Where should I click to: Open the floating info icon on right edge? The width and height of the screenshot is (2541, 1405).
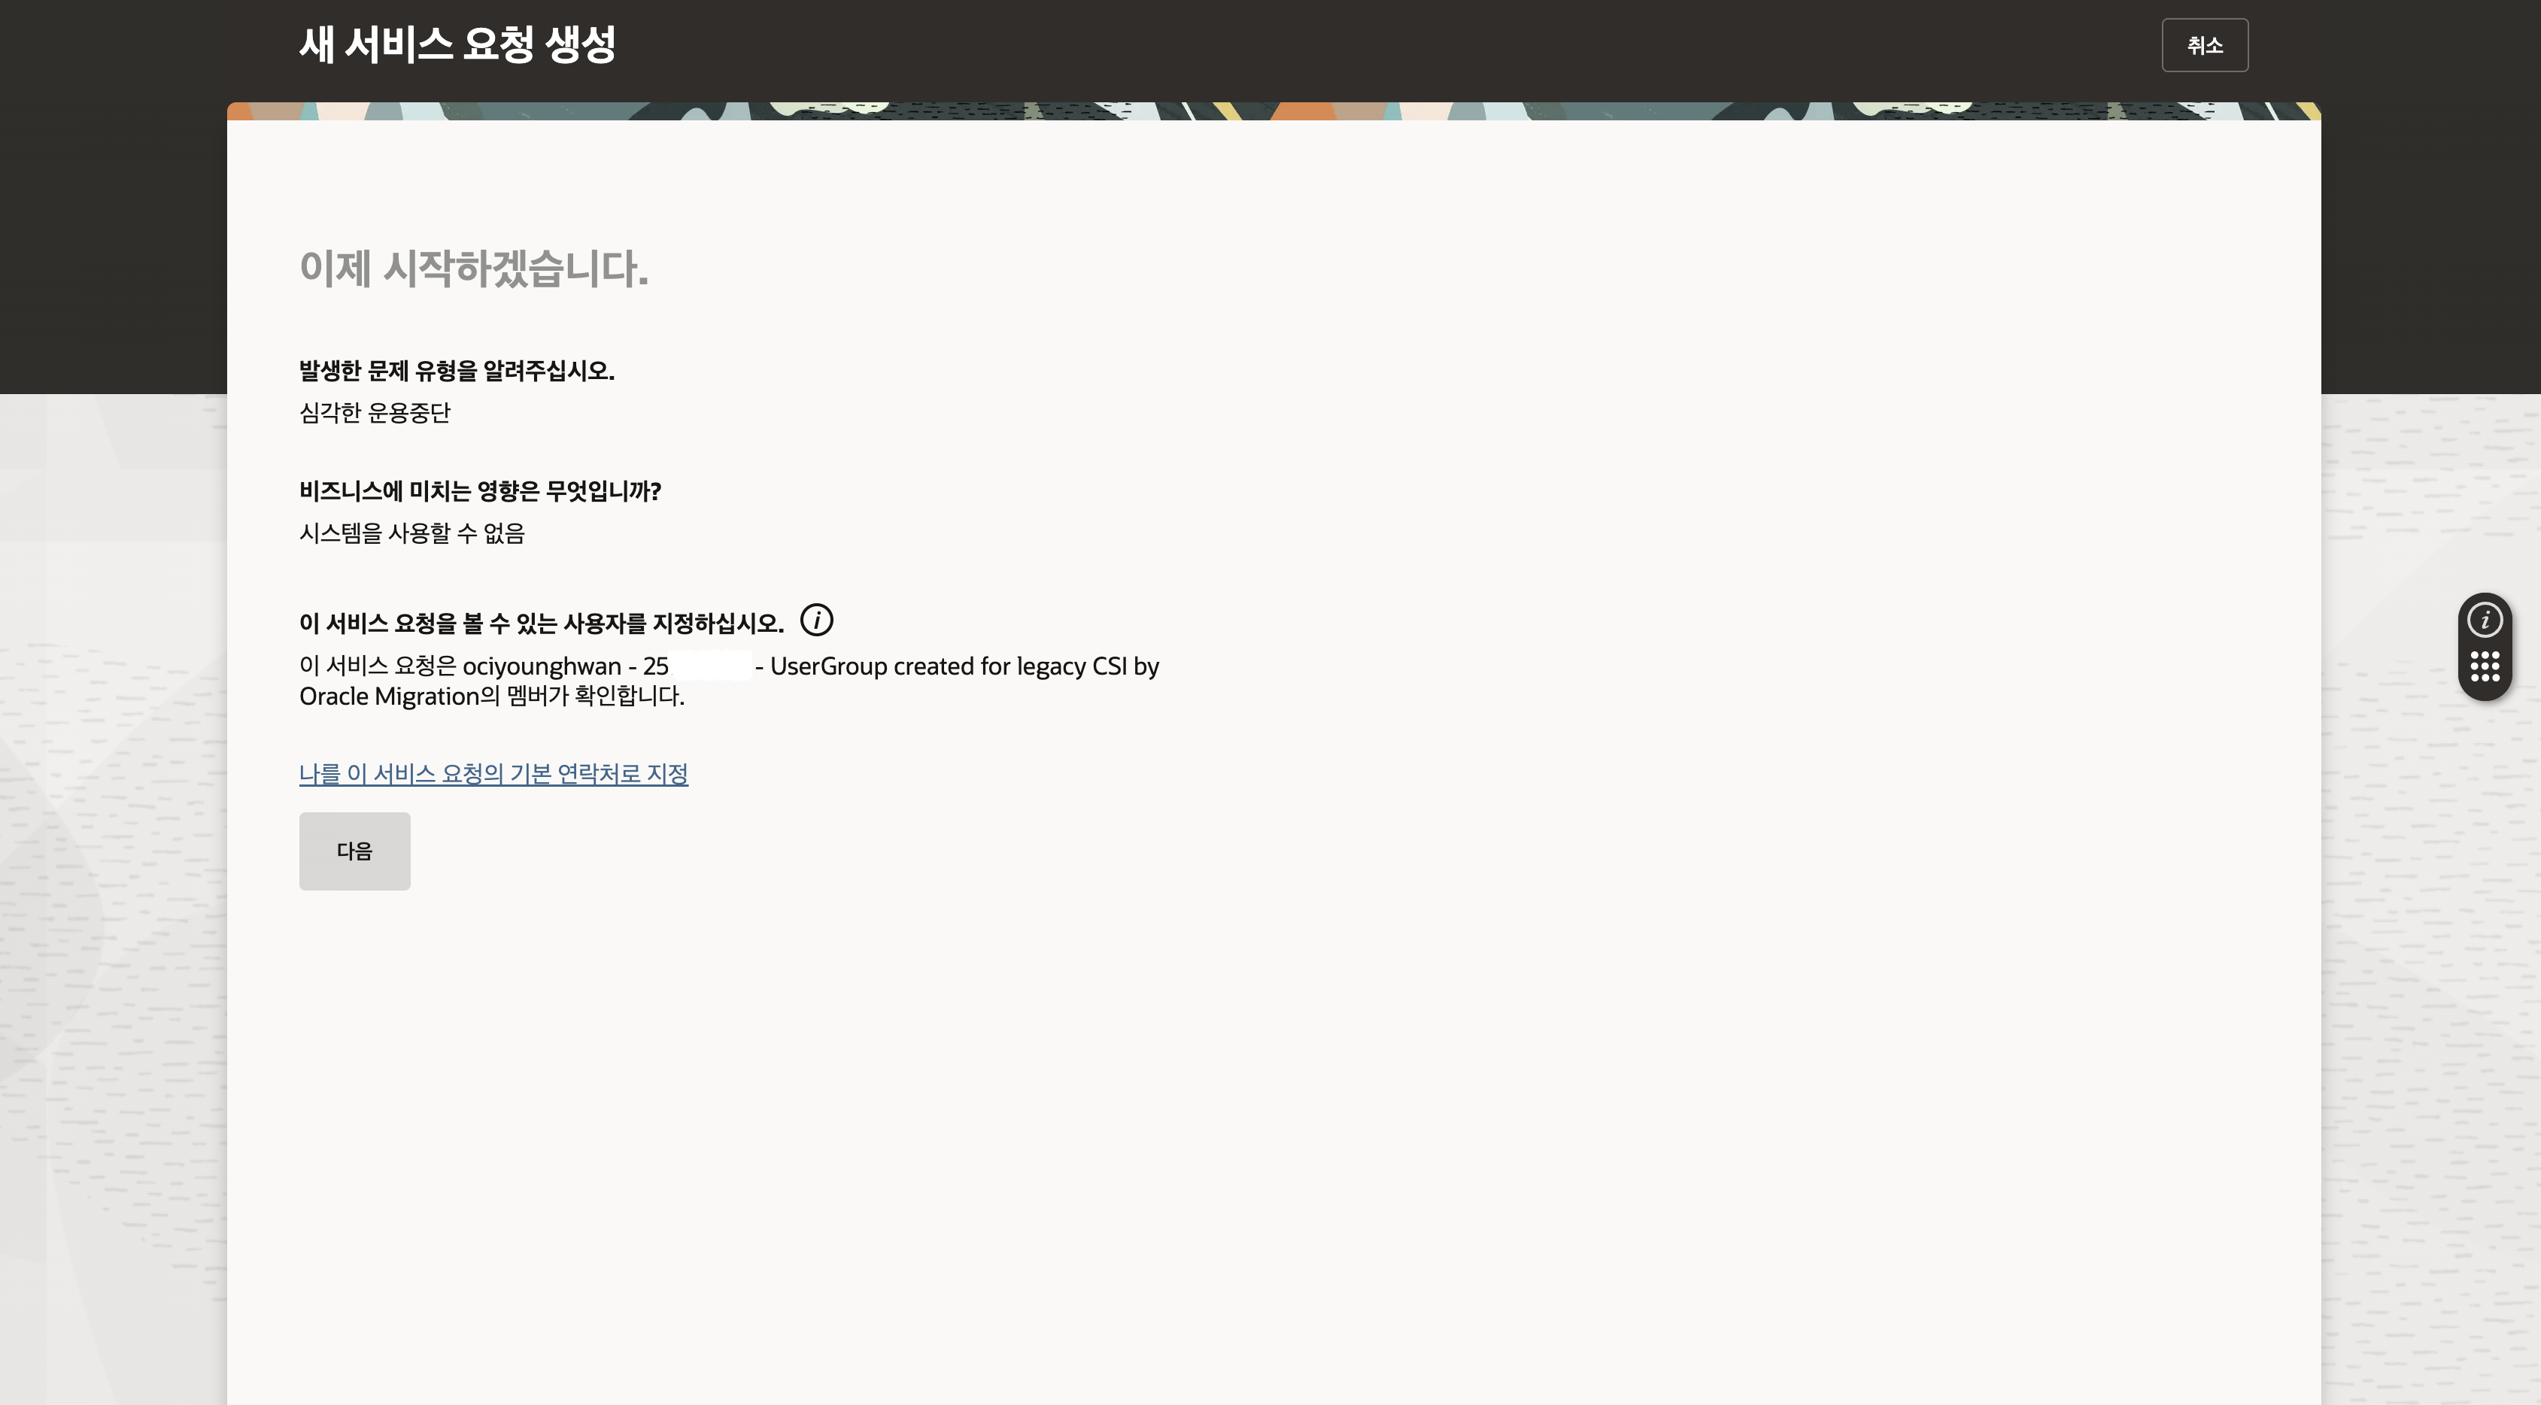tap(2484, 621)
